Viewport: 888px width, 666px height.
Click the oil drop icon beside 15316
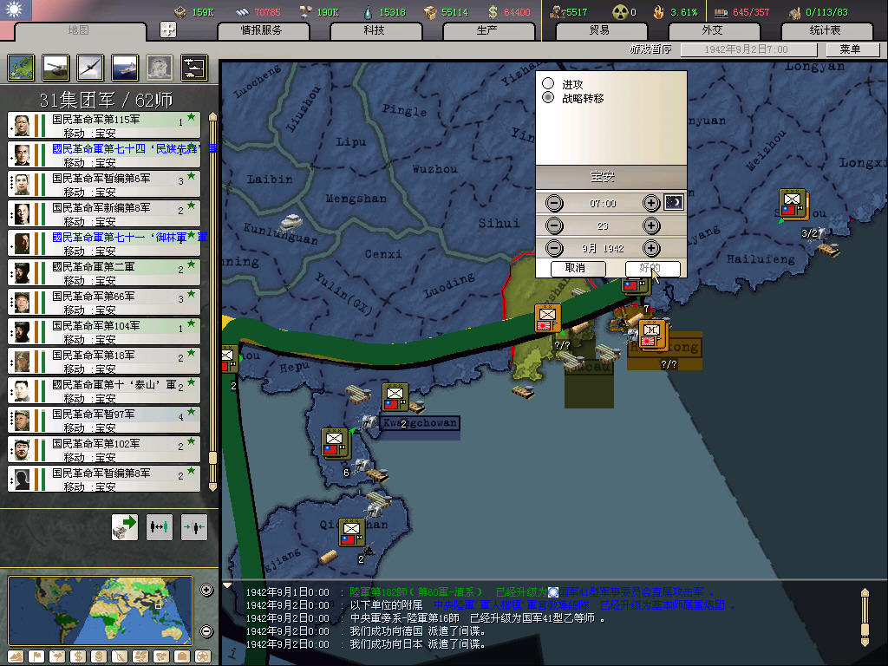(x=369, y=12)
